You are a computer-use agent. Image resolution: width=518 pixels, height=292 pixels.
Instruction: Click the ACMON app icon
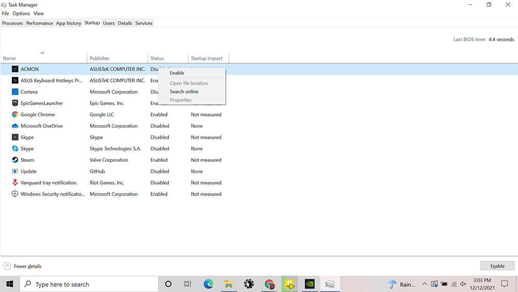tap(15, 69)
